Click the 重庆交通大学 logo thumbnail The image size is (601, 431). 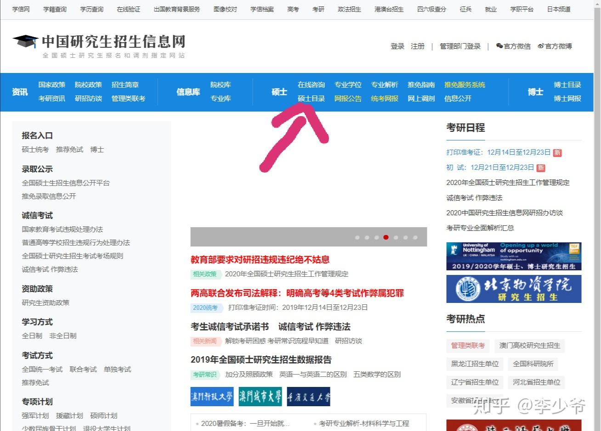point(309,397)
